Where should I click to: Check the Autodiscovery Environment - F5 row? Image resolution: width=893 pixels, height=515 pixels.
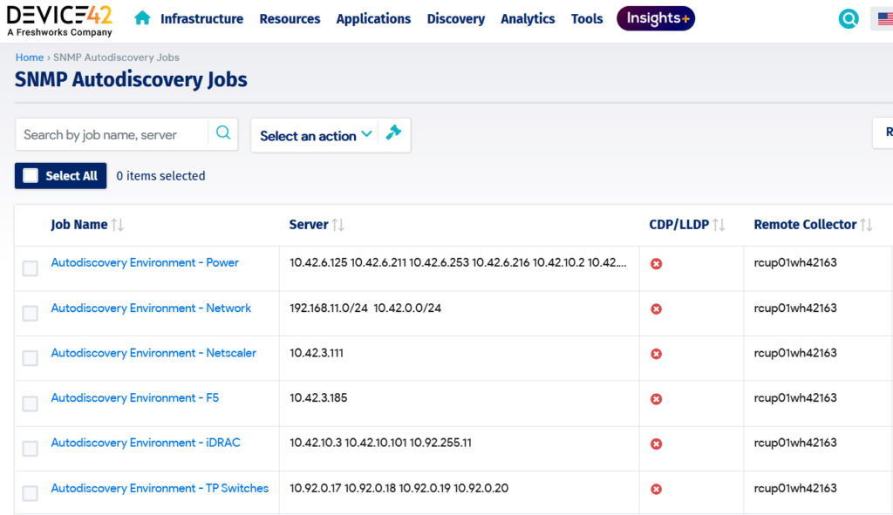pos(31,403)
